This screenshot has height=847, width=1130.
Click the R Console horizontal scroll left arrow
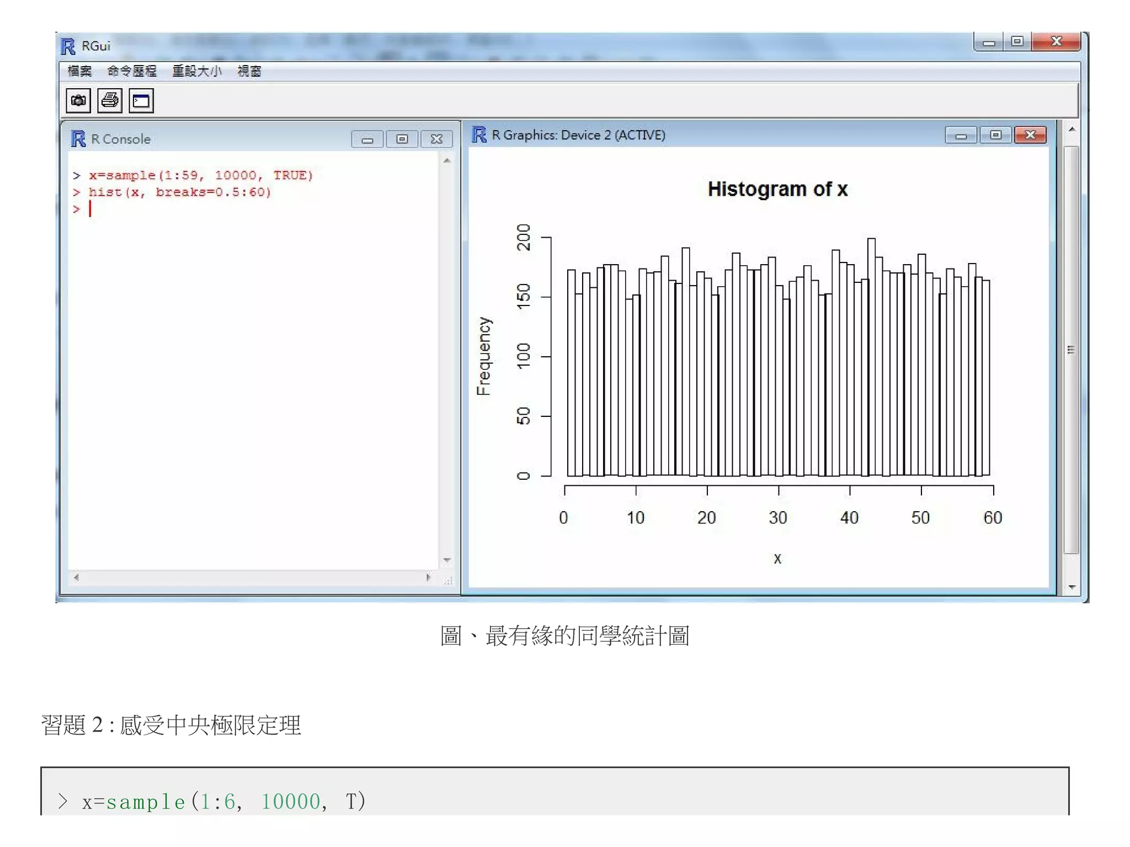coord(77,577)
